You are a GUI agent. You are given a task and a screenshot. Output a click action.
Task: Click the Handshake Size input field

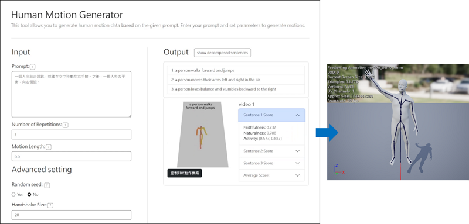click(x=71, y=215)
